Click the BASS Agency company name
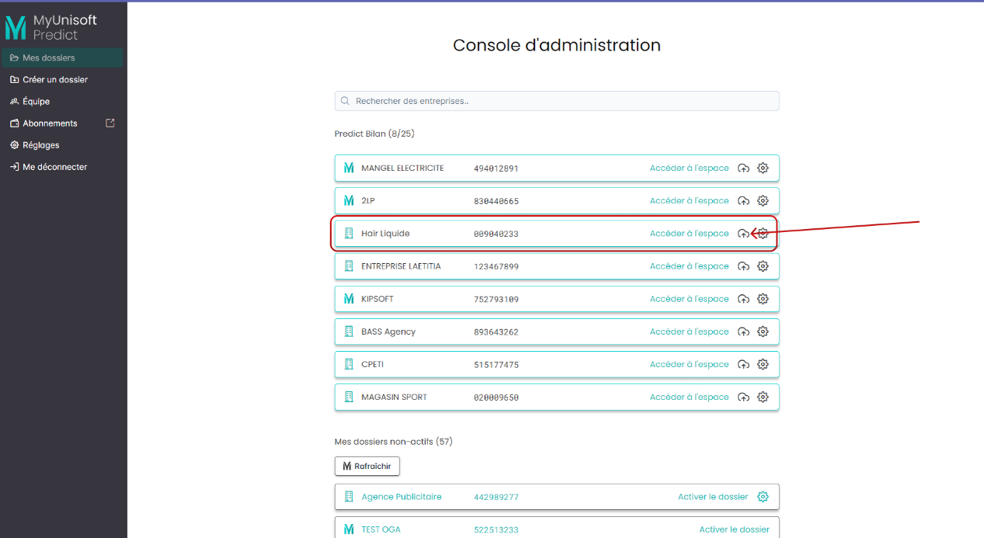This screenshot has height=538, width=984. tap(389, 331)
